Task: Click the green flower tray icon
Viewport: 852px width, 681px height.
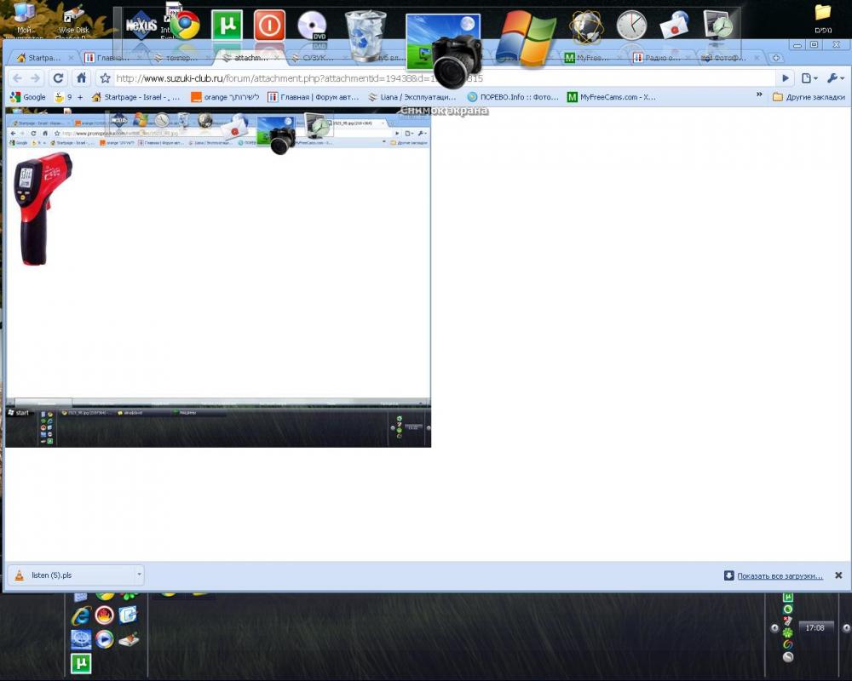Action: (x=788, y=632)
